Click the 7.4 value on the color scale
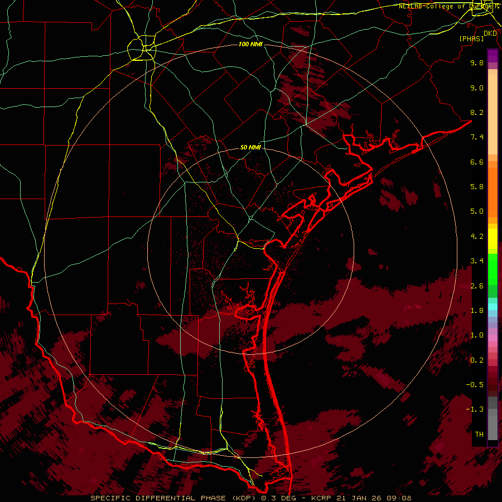 477,137
